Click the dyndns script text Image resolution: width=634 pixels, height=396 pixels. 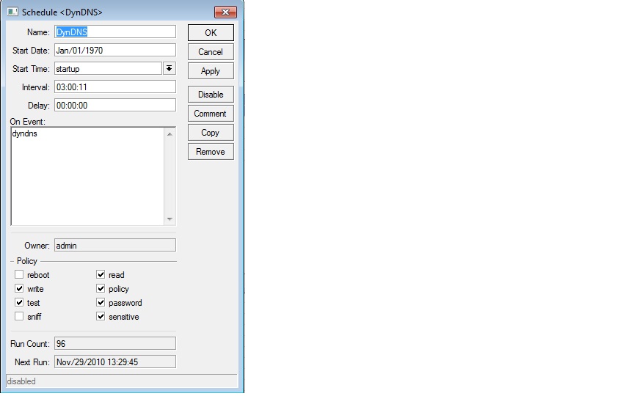[25, 133]
